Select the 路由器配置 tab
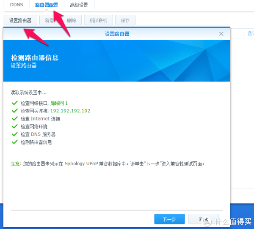 [47, 5]
